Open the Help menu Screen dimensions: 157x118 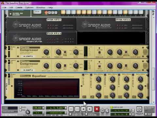coord(50,8)
